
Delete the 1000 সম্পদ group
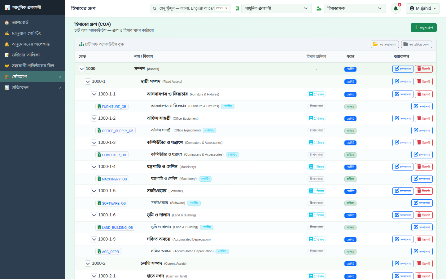[x=424, y=69]
